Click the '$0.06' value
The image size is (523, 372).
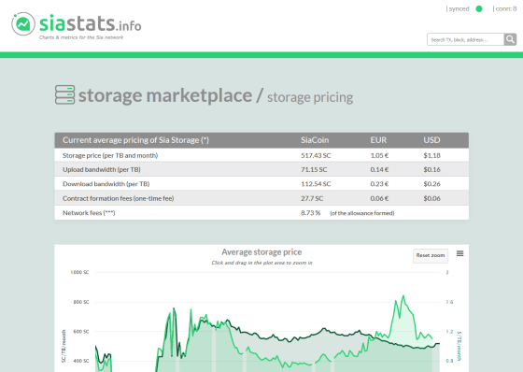[x=431, y=198]
